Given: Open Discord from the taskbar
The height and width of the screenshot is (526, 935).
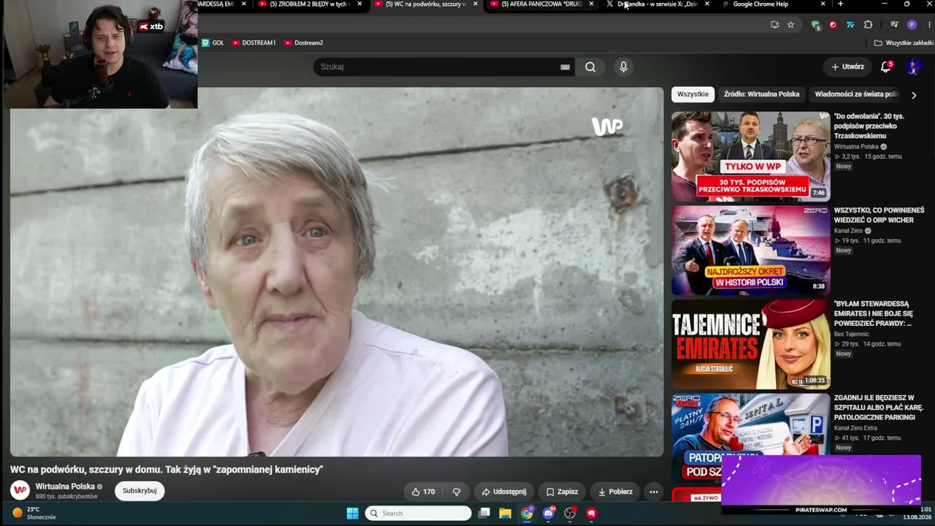Looking at the screenshot, I should [549, 514].
